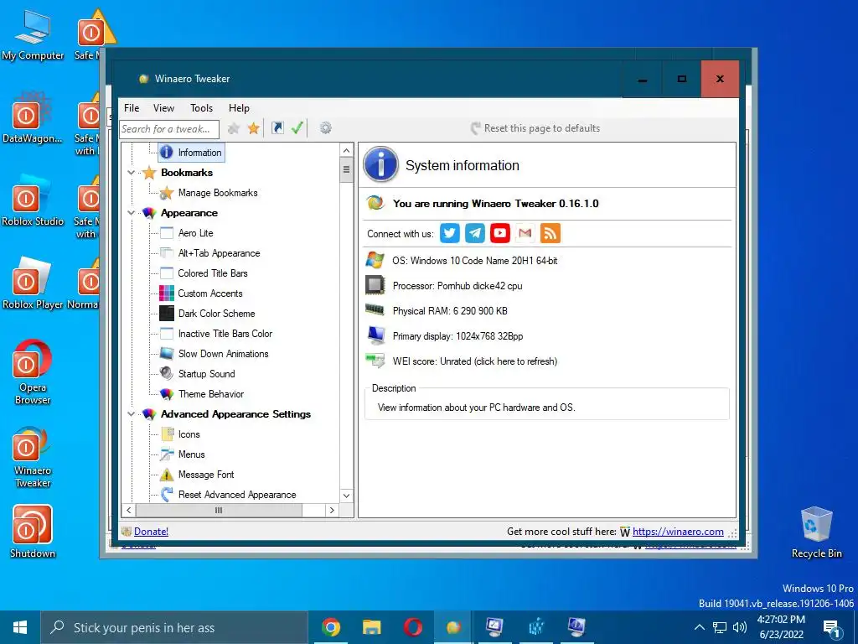Select Manage Bookmarks item
Viewport: 858px width, 644px height.
(218, 193)
